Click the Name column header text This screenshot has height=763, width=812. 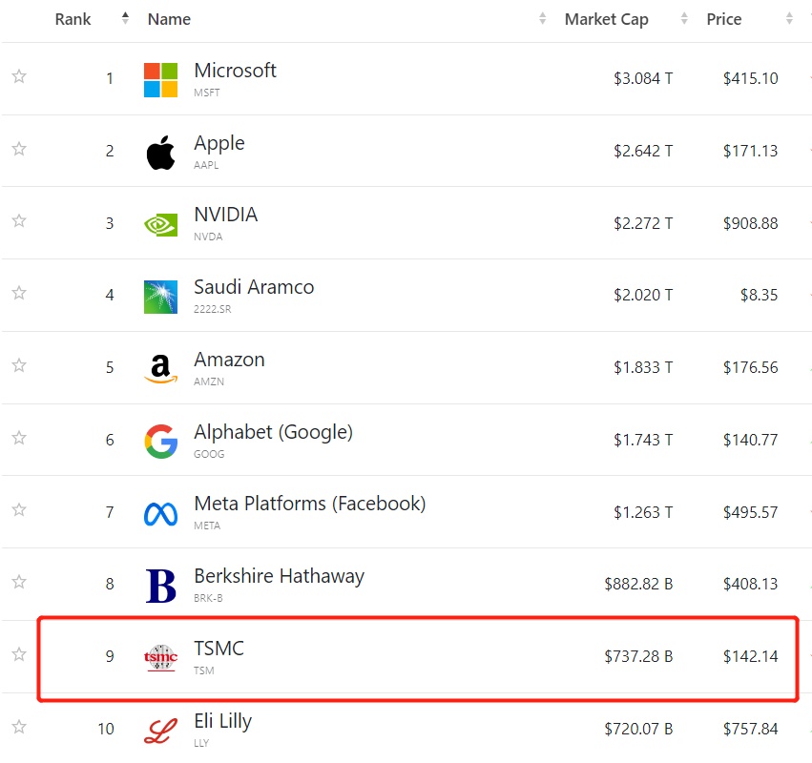(x=169, y=19)
